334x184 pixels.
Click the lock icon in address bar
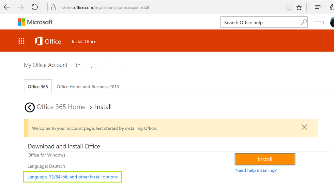[x=53, y=7]
